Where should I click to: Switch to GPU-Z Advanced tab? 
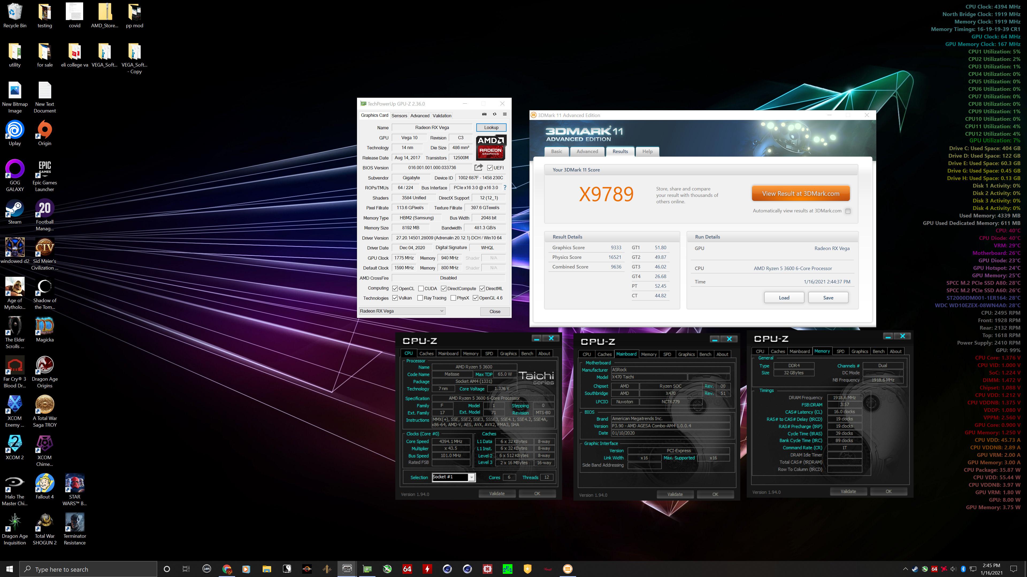420,115
